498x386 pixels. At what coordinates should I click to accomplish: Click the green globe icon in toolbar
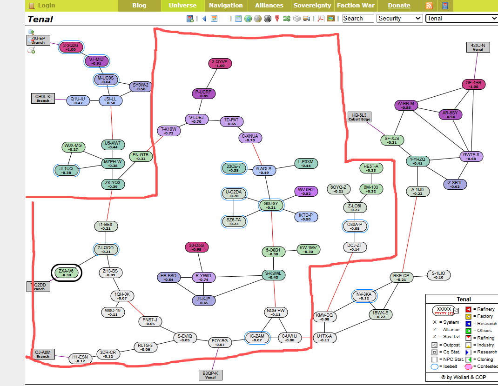pyautogui.click(x=248, y=19)
